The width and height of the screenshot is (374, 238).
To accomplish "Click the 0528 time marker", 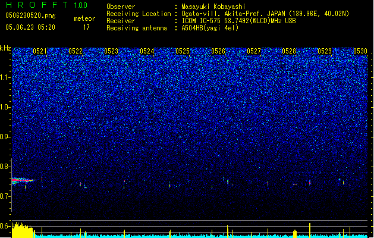I will click(289, 51).
